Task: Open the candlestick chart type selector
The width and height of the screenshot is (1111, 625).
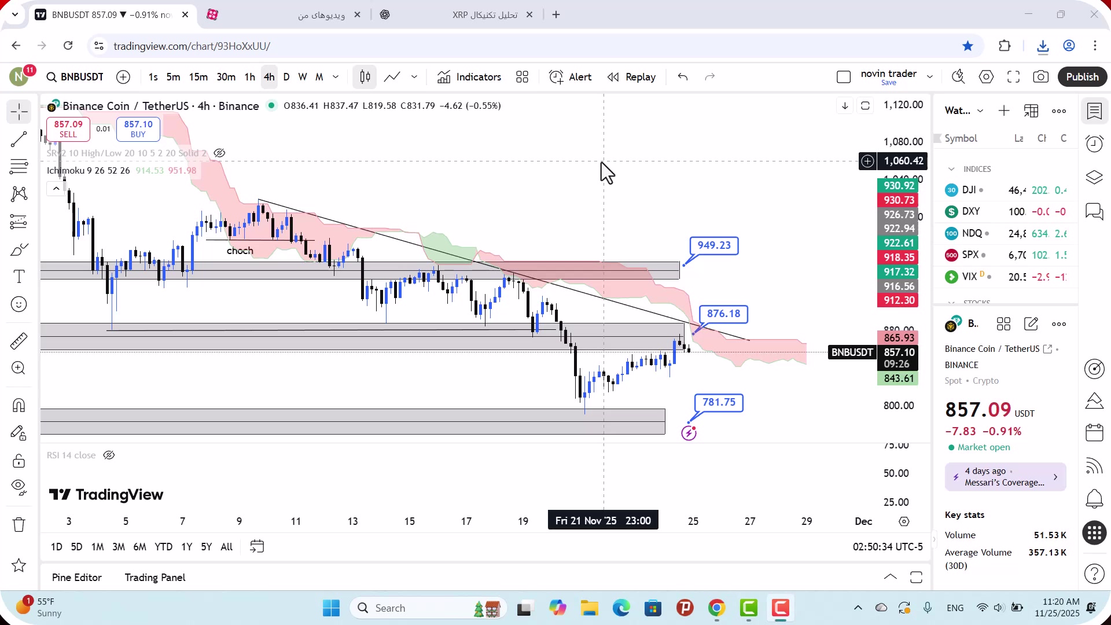Action: coord(365,77)
